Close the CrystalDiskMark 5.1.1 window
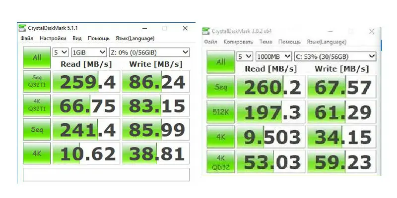 coord(185,28)
